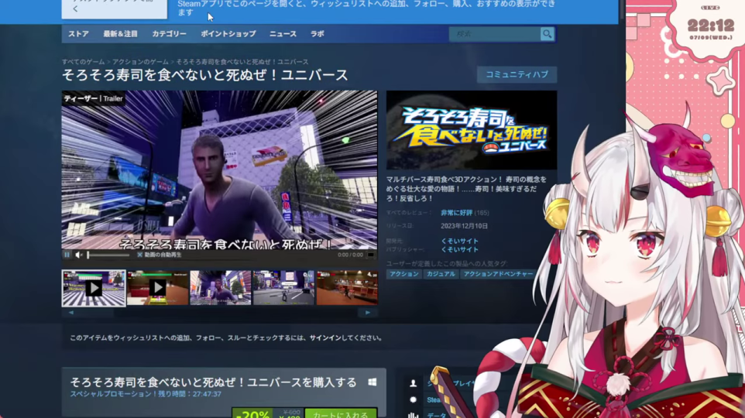Pause the trailer video
745x418 pixels.
(67, 255)
